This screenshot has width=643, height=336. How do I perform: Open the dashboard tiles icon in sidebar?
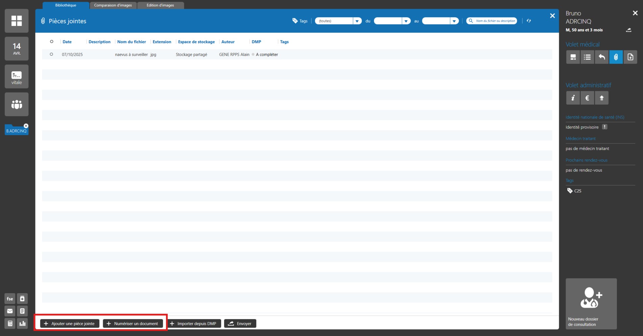(x=17, y=21)
